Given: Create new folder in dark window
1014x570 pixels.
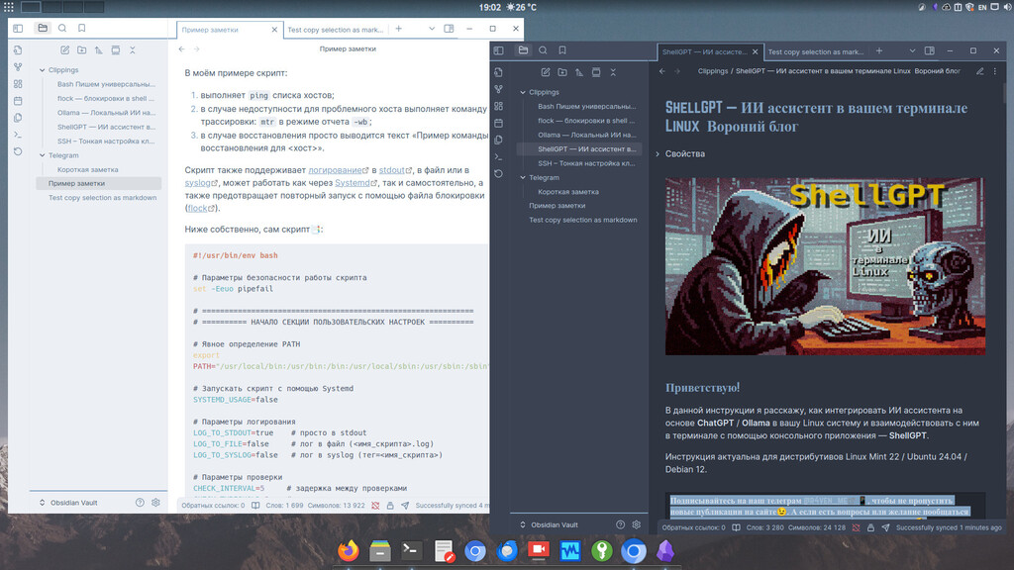Looking at the screenshot, I should point(562,72).
